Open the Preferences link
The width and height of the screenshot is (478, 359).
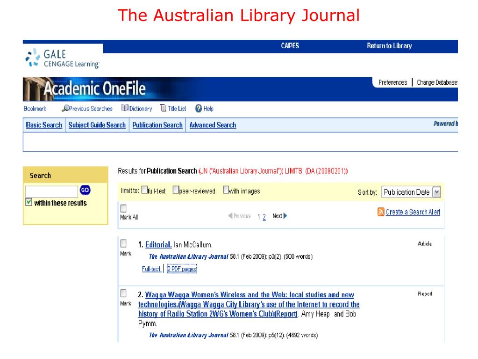tap(392, 82)
